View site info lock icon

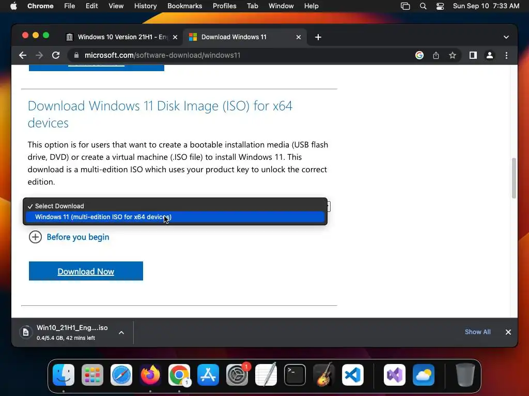[x=76, y=55]
